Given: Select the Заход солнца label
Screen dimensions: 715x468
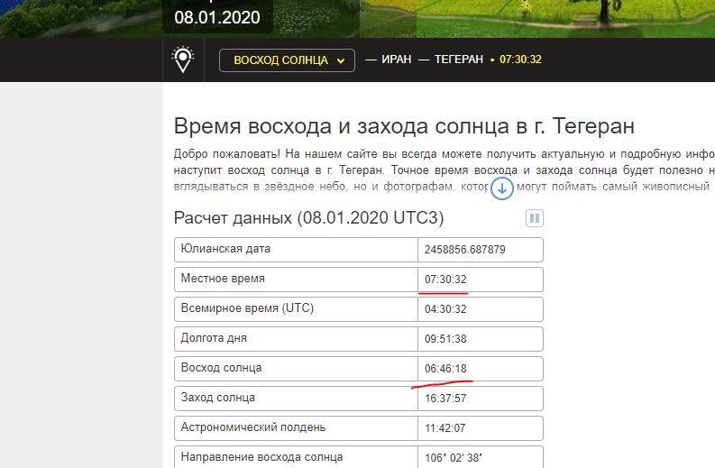Looking at the screenshot, I should (217, 398).
